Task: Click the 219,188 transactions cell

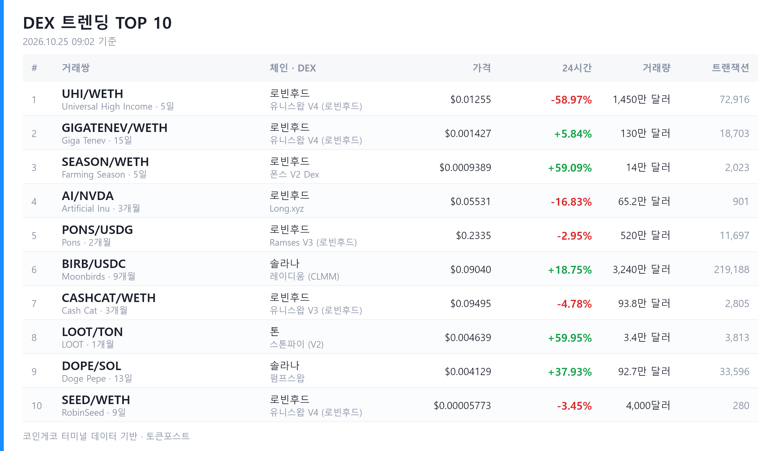Action: click(x=732, y=270)
